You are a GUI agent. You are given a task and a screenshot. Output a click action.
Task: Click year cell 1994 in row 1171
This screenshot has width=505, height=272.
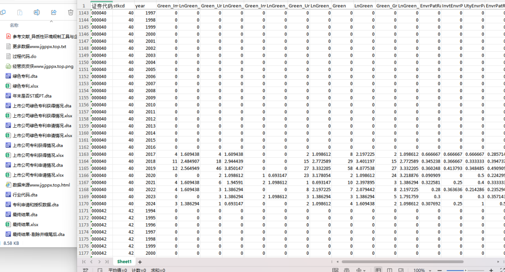pyautogui.click(x=145, y=211)
